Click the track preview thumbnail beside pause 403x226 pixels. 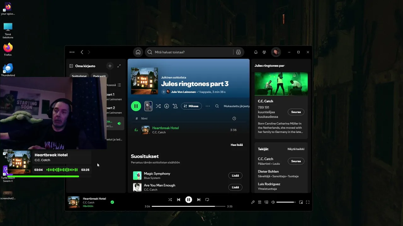tap(148, 106)
